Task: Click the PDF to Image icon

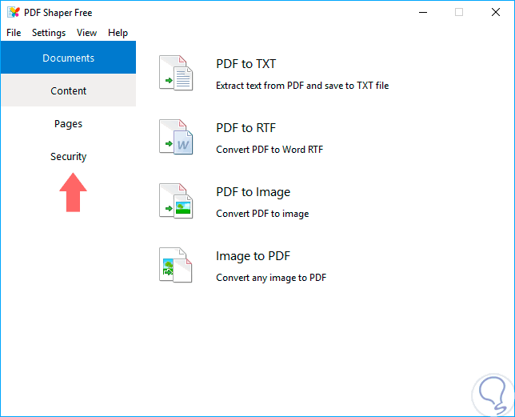Action: (176, 201)
